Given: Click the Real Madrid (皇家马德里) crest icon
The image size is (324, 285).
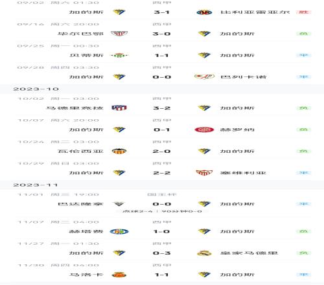Looking at the screenshot, I should point(204,253).
